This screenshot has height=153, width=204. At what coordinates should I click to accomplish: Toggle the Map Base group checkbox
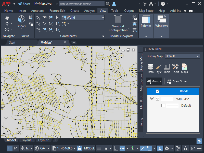click(x=158, y=99)
